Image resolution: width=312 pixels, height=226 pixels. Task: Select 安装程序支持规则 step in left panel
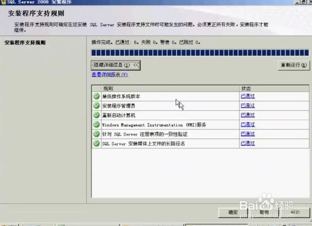click(25, 43)
